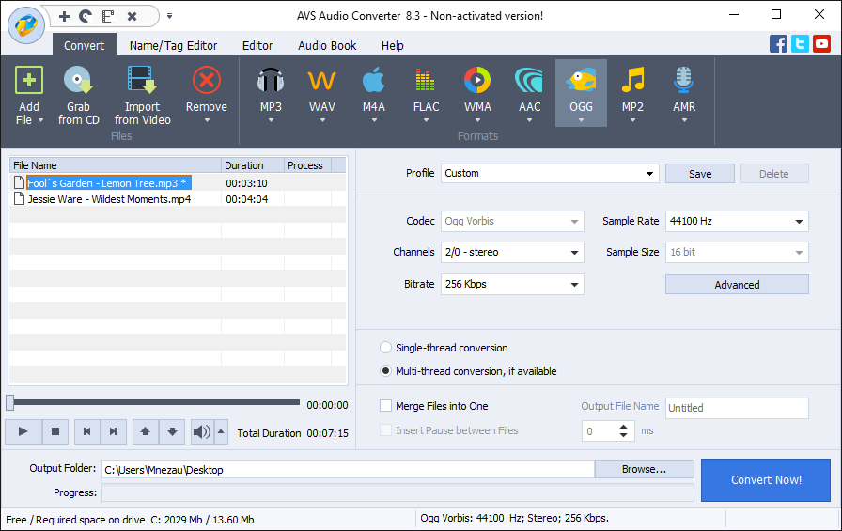The image size is (842, 531).
Task: Expand the OGG format options arrow
Action: 581,120
